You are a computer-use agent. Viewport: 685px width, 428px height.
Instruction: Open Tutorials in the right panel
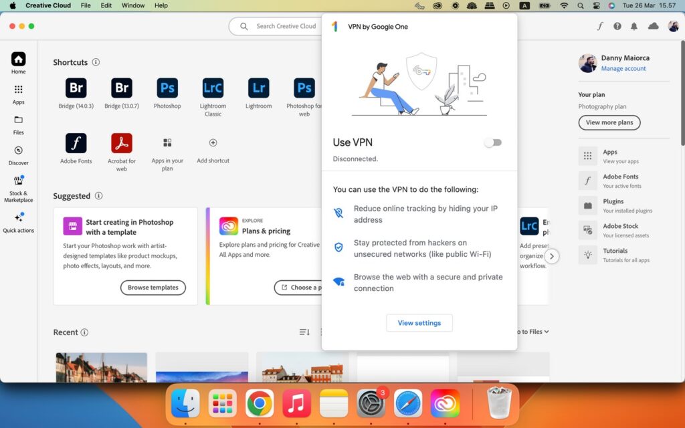point(623,255)
